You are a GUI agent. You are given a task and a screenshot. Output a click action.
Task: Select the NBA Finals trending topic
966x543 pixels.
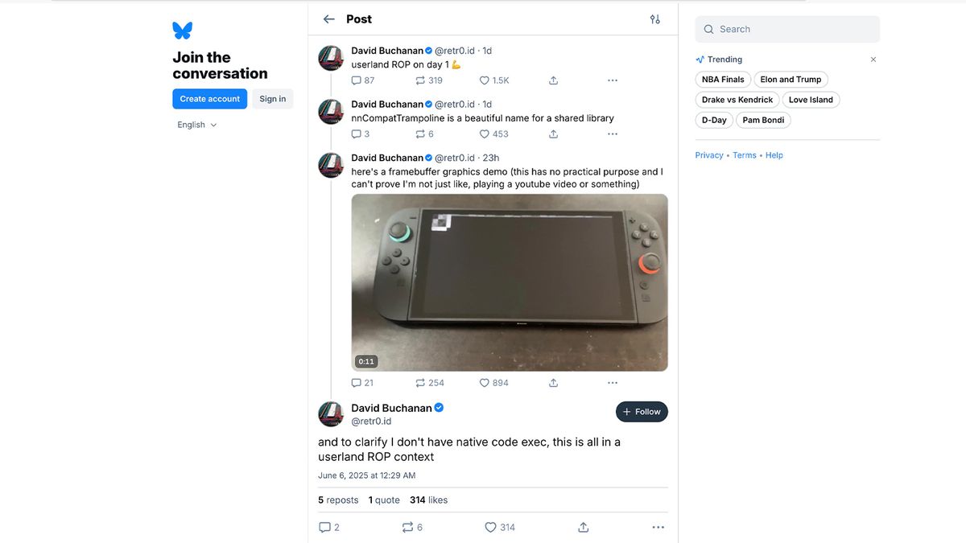[x=722, y=79]
